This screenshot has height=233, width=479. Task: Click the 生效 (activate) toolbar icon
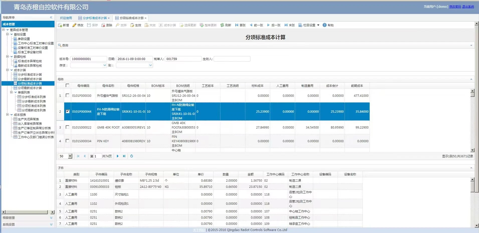point(132,25)
